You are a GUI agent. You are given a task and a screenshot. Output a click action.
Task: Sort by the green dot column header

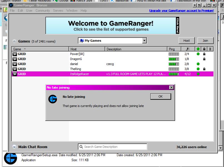198,49
